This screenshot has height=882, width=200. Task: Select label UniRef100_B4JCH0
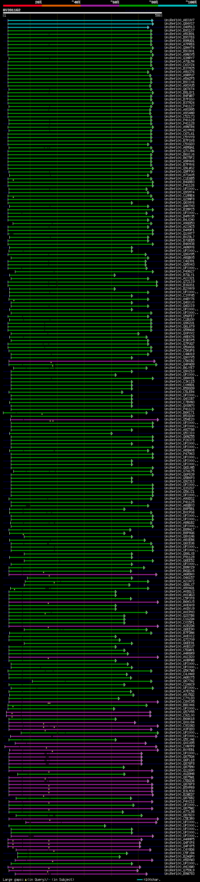point(179,220)
